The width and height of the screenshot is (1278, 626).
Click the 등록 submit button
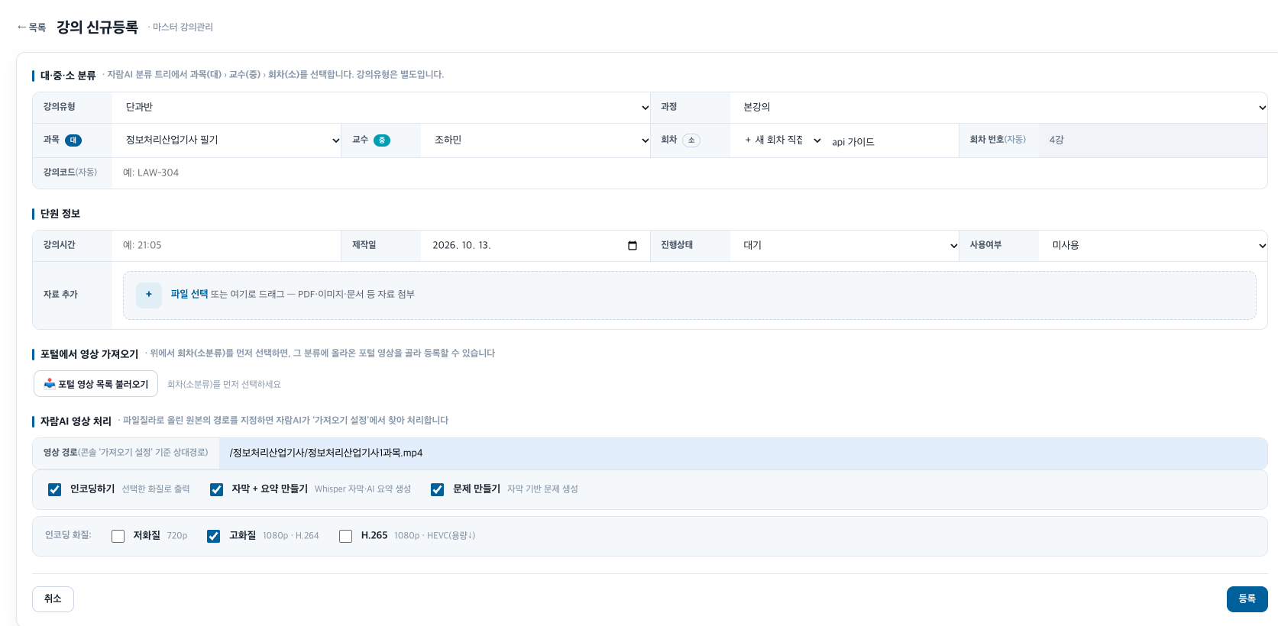(x=1247, y=599)
